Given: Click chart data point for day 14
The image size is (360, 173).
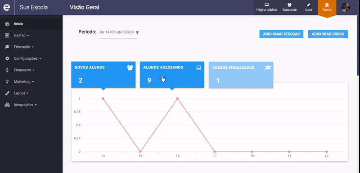Looking at the screenshot, I should [103, 98].
